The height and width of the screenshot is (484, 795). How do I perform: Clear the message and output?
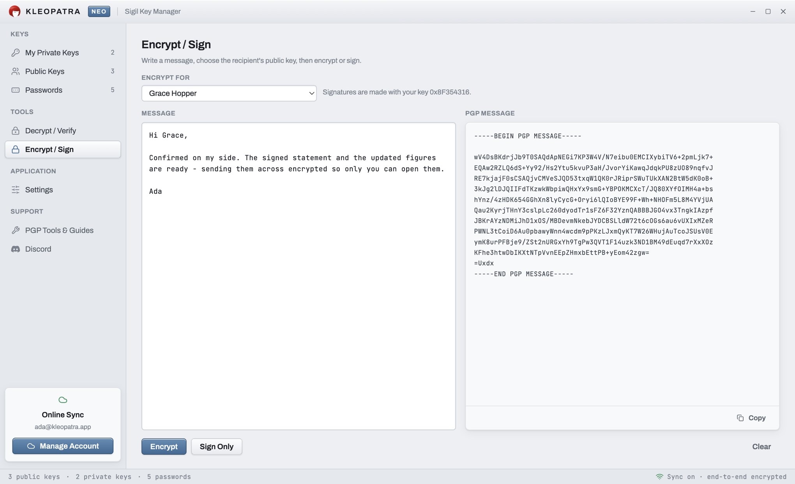(x=761, y=447)
